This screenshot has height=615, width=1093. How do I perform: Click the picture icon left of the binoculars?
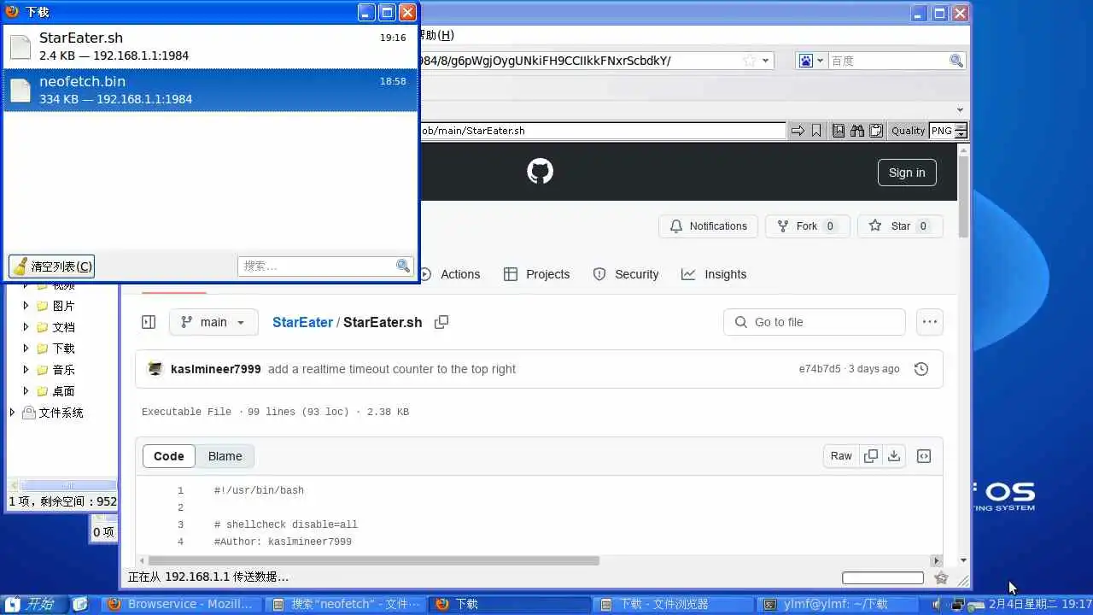(839, 131)
